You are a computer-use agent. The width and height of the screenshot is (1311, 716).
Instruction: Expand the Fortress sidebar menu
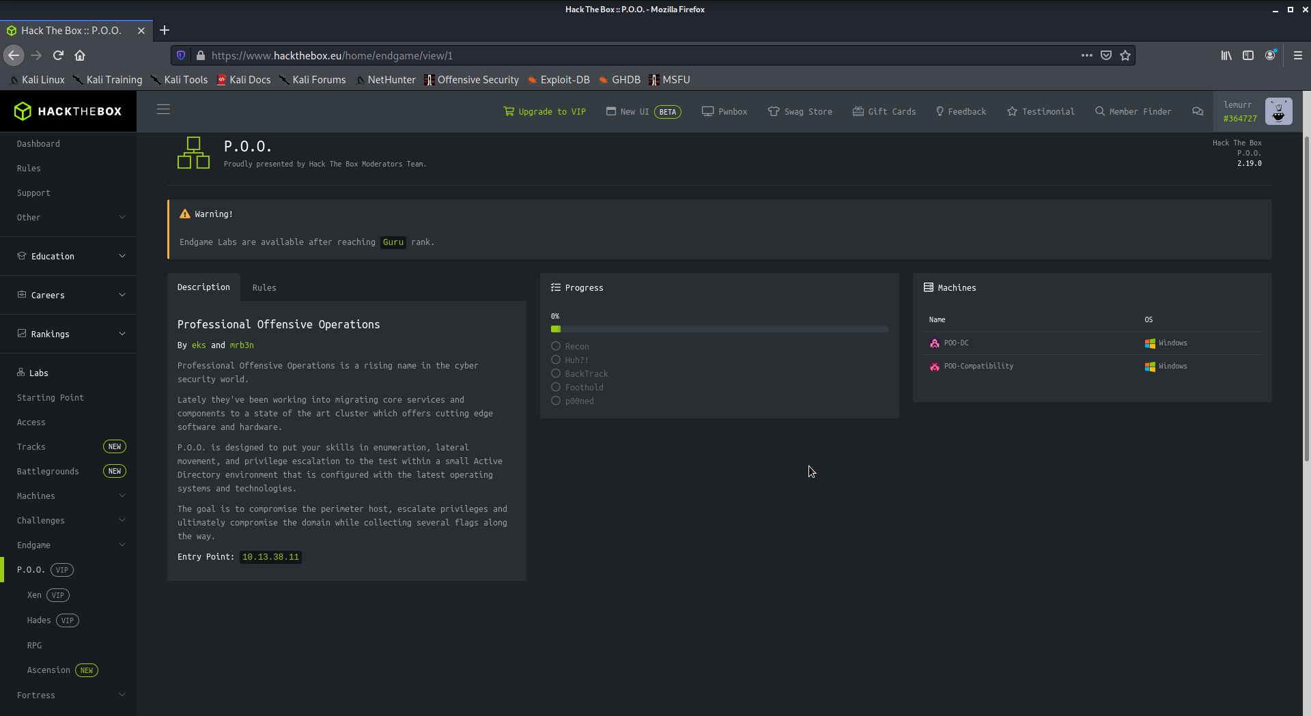point(68,696)
